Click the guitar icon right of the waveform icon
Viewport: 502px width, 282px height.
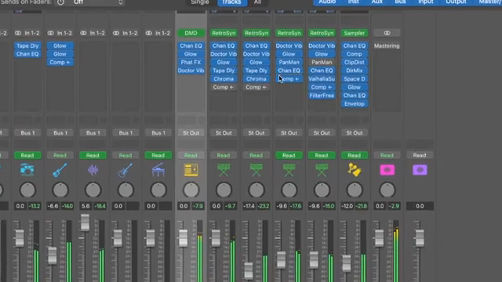(x=125, y=170)
